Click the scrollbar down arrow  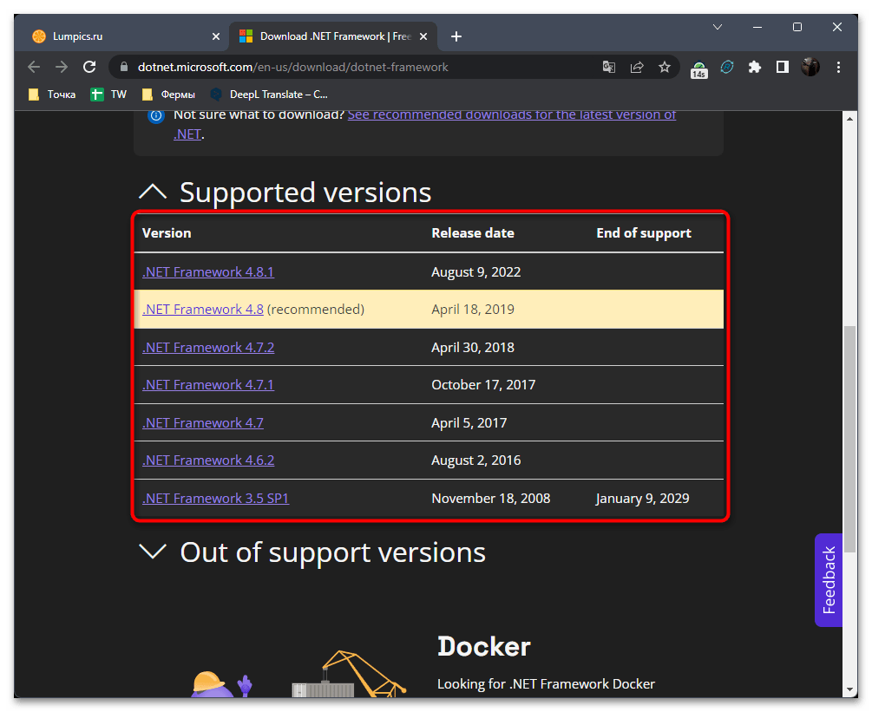coord(849,689)
